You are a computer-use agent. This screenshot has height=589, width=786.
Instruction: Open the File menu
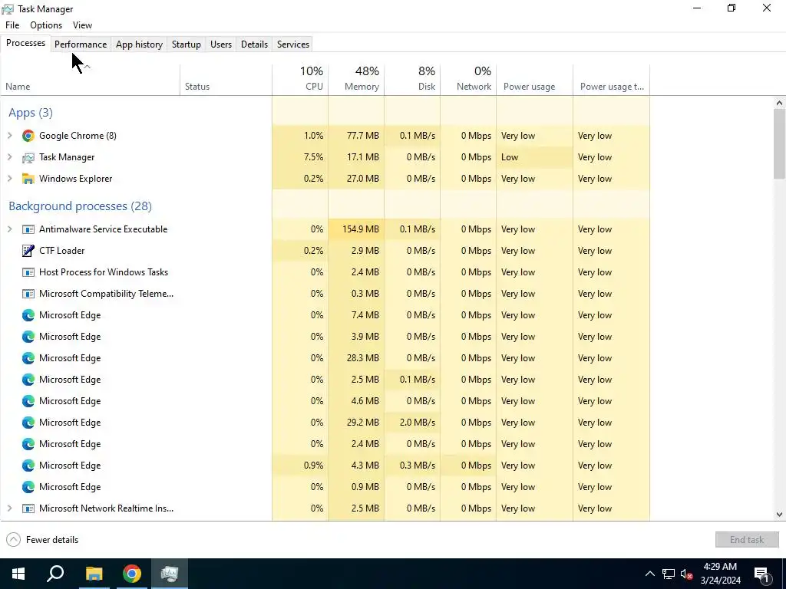[12, 25]
